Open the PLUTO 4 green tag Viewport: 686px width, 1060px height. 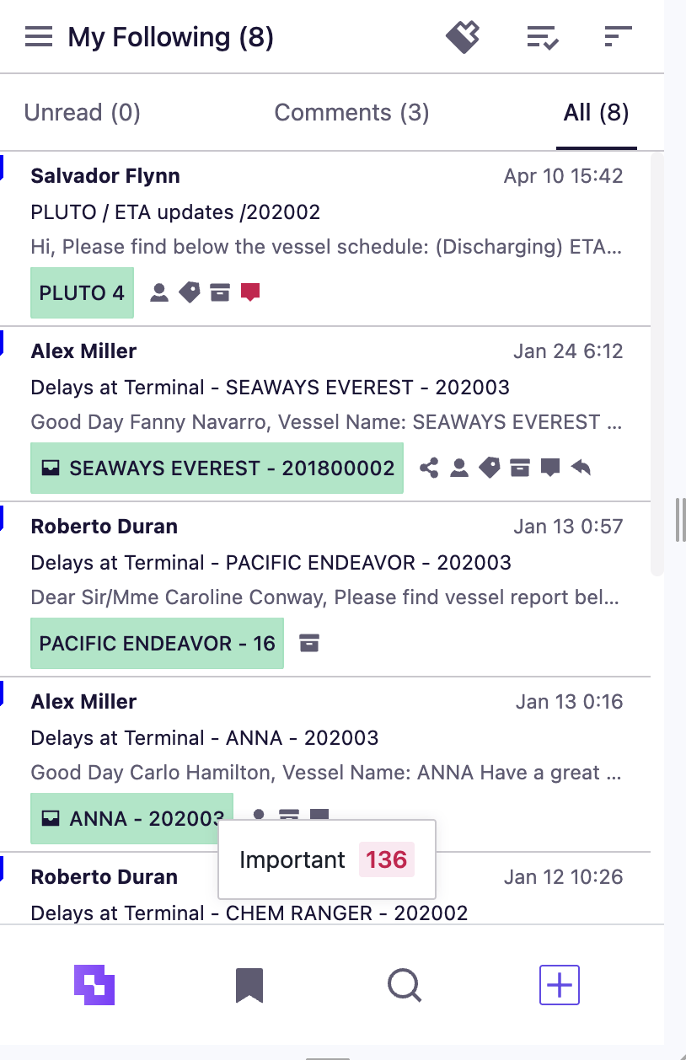[x=82, y=292]
